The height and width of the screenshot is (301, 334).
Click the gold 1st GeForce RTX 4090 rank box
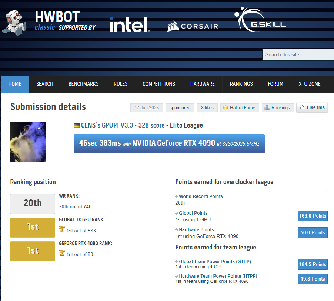point(33,251)
